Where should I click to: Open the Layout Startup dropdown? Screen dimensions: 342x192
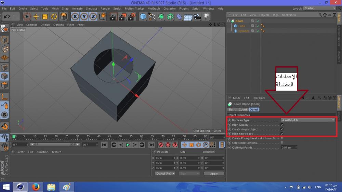point(319,8)
